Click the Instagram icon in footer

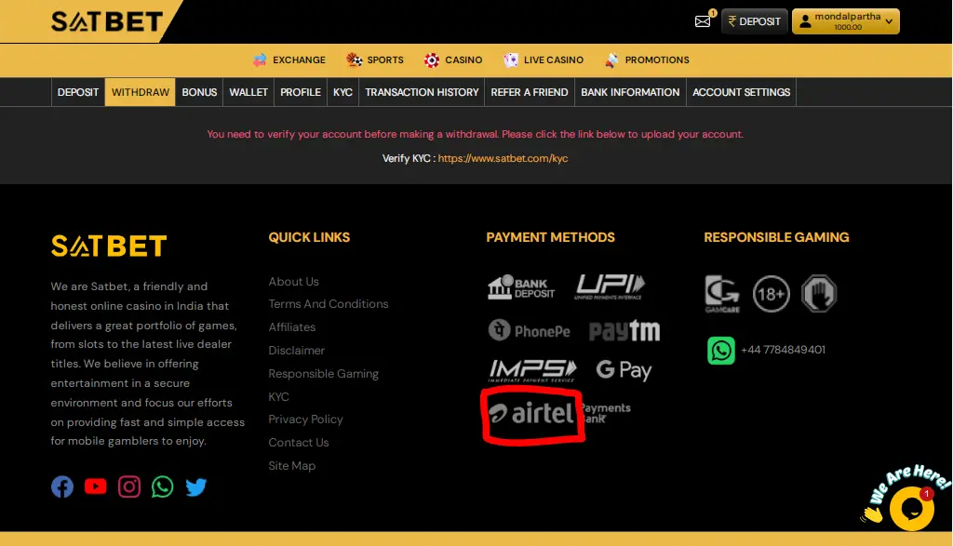(x=129, y=486)
